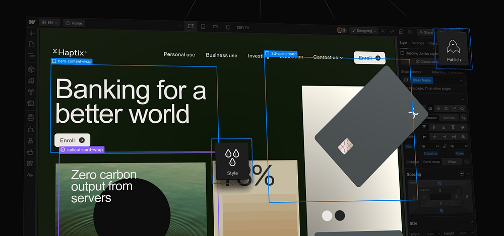Viewport: 504px width, 236px height.
Task: Choose the Vertical direction option
Action: click(x=448, y=118)
